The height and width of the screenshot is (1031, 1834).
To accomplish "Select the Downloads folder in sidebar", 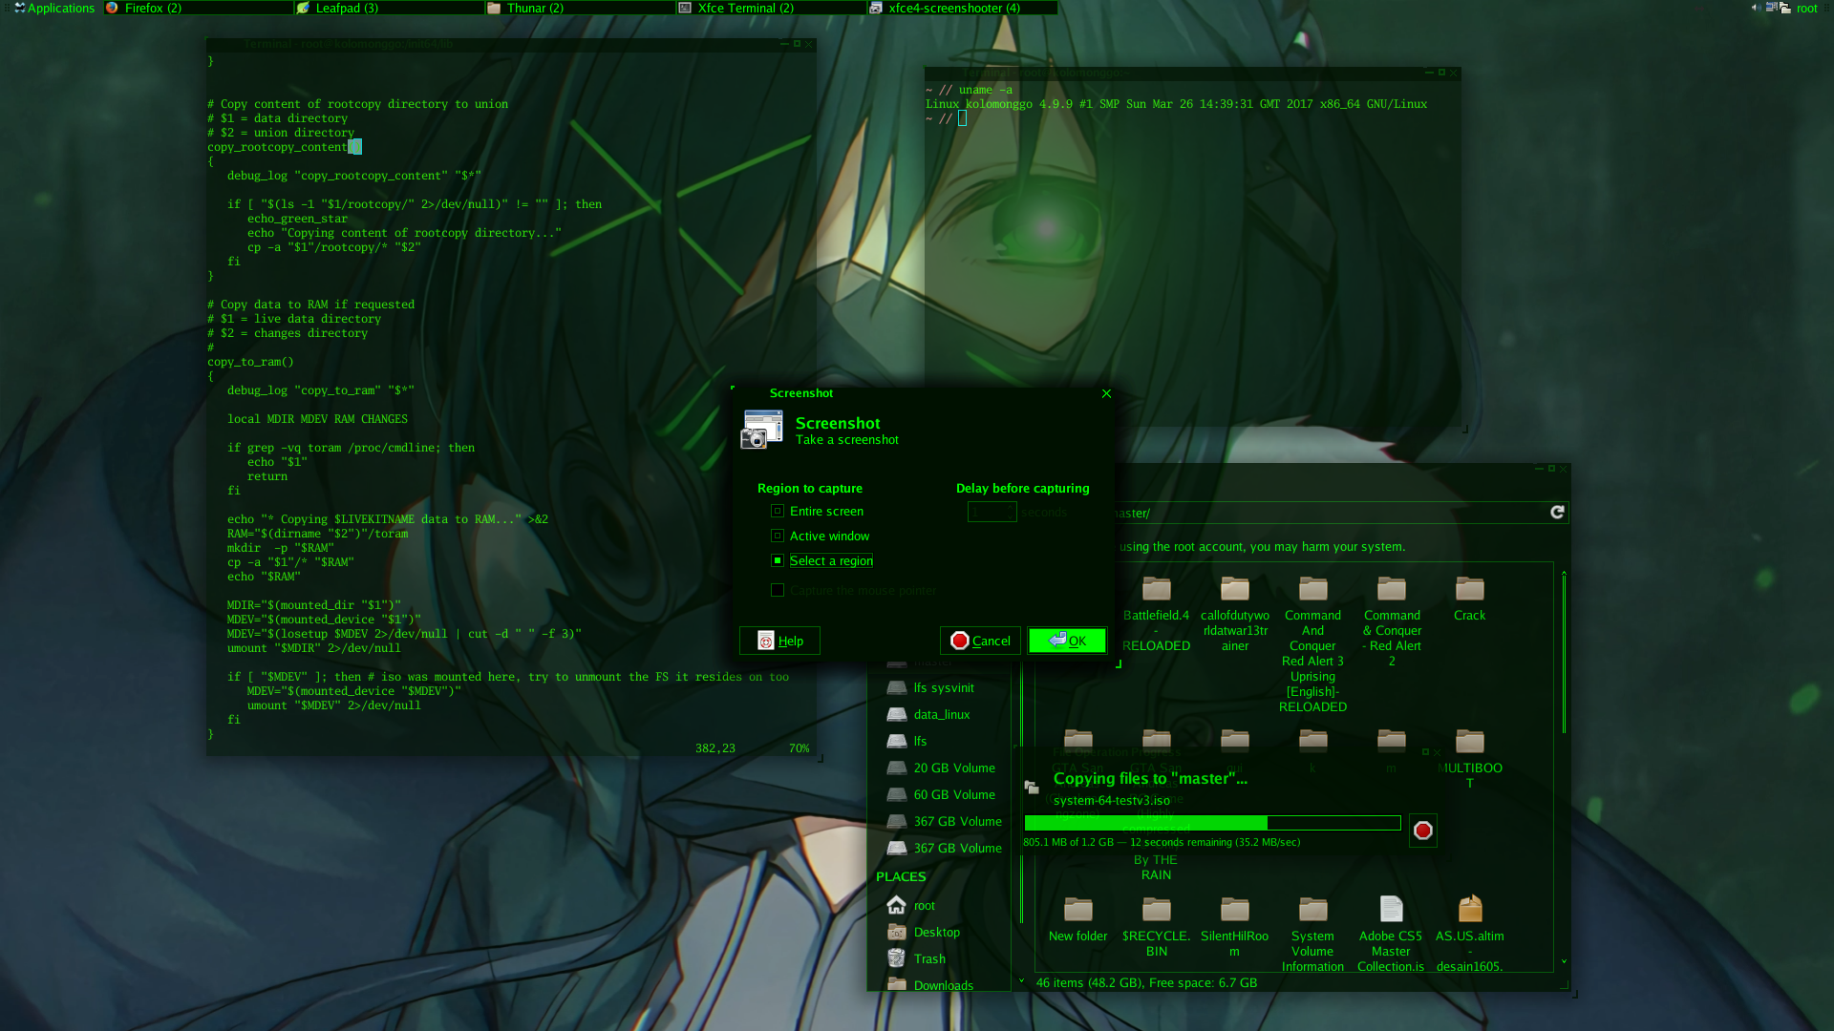I will [944, 984].
